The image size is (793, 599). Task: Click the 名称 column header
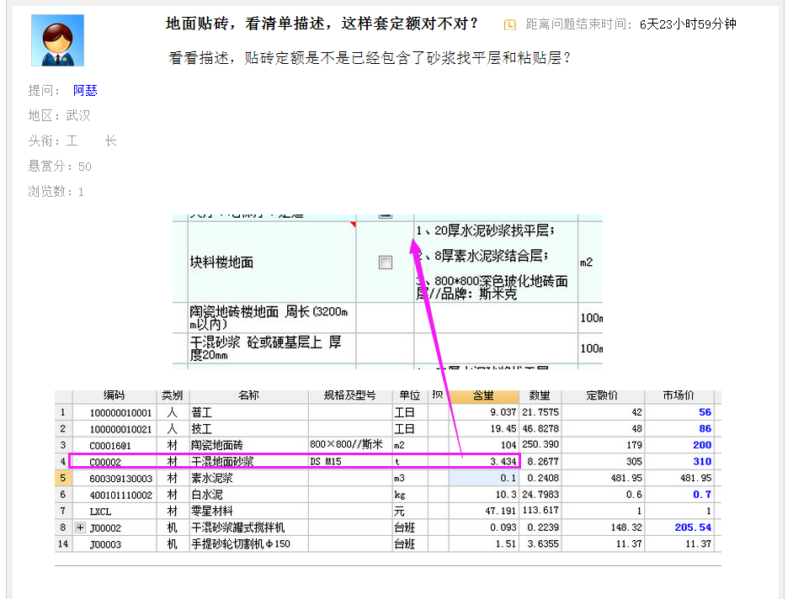point(249,395)
